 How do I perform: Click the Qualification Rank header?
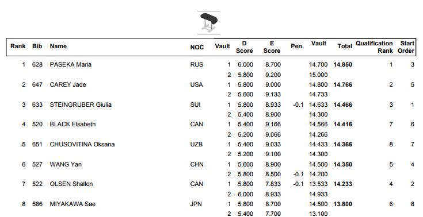(374, 47)
